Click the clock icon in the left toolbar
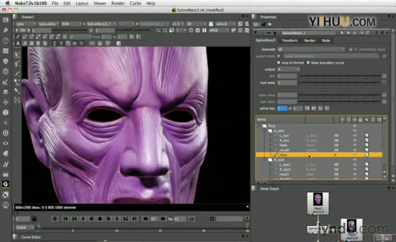Viewport: 396px width, 242px height. 5,40
